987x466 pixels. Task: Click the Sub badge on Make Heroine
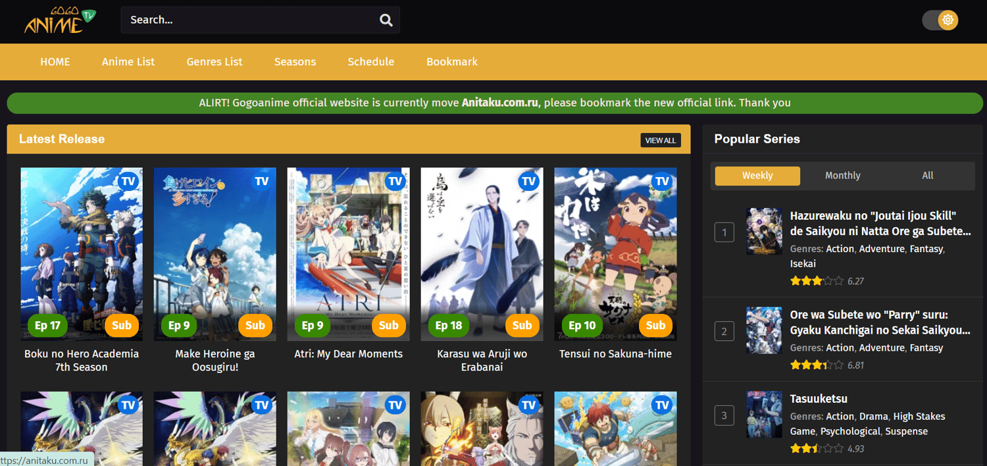(x=255, y=325)
